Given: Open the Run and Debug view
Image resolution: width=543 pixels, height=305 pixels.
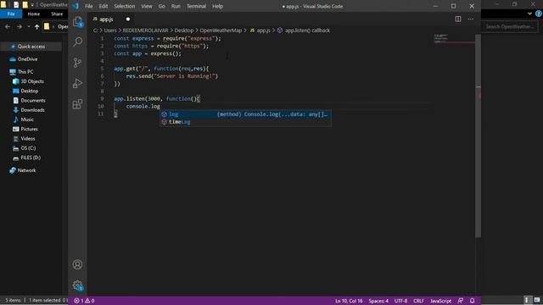Looking at the screenshot, I should (x=77, y=83).
